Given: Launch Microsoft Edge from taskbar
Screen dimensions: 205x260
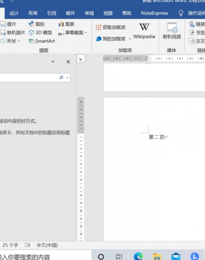Looking at the screenshot, I should point(138,256).
